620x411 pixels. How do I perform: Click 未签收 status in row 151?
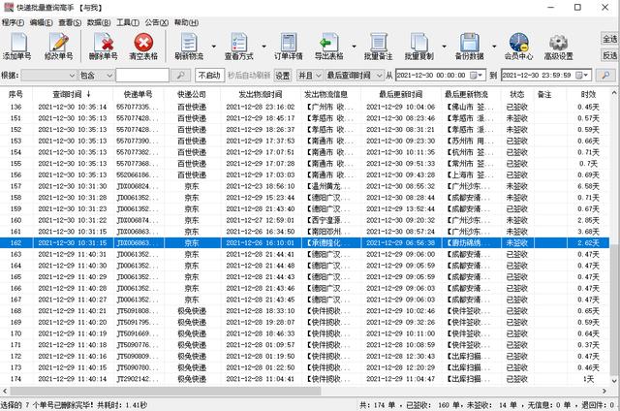click(516, 118)
